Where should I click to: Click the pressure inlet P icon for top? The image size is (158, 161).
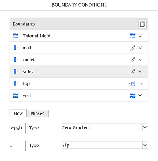pyautogui.click(x=132, y=83)
